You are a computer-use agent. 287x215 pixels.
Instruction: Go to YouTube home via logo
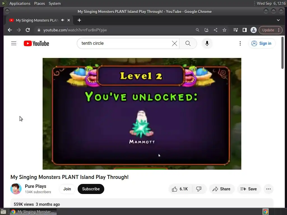[36, 43]
